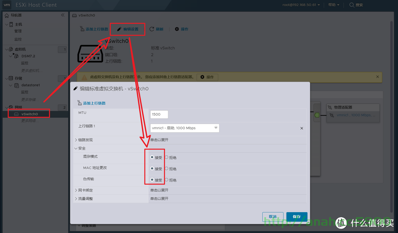Screen dimensions: 398x233
Task: Click the refresh arrow icon
Action: [152, 29]
